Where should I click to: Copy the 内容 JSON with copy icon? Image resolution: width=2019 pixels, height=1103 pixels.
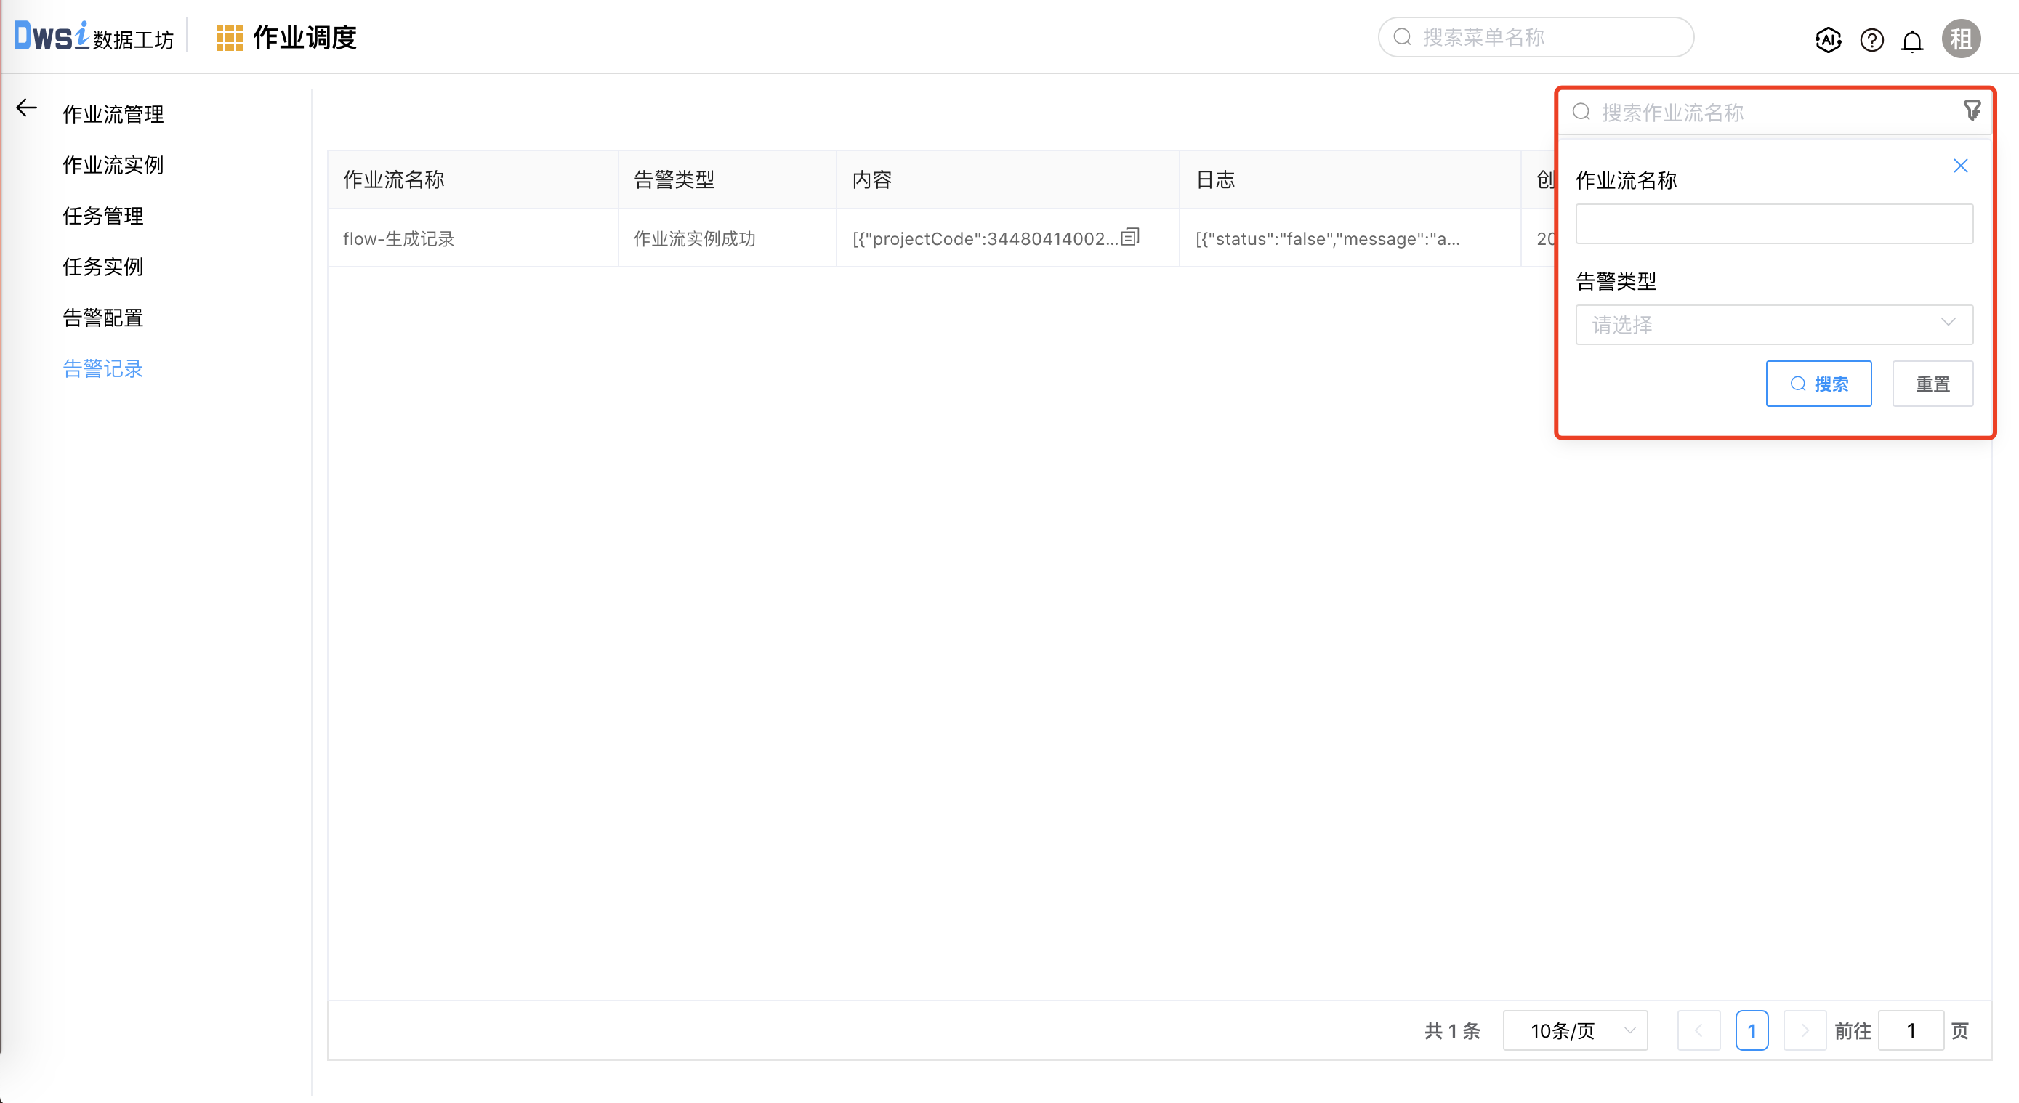pyautogui.click(x=1129, y=236)
